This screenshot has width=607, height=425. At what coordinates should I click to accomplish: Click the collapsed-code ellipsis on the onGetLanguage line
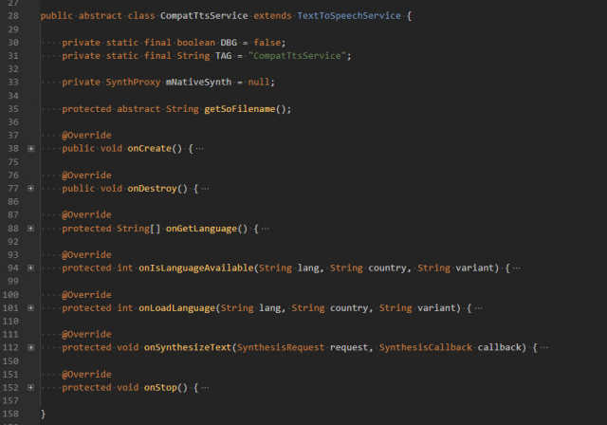pyautogui.click(x=265, y=229)
